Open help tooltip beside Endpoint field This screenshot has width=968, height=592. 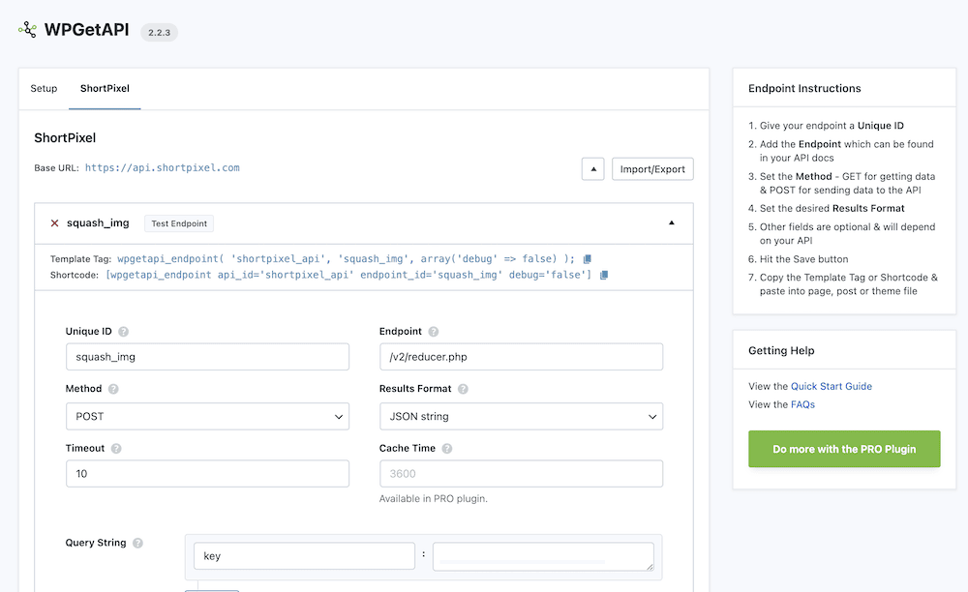[x=432, y=333]
